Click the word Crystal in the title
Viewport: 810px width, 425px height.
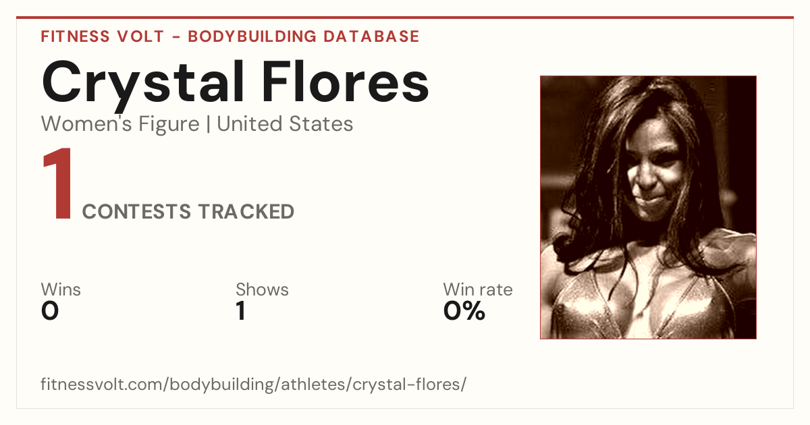[x=143, y=84]
